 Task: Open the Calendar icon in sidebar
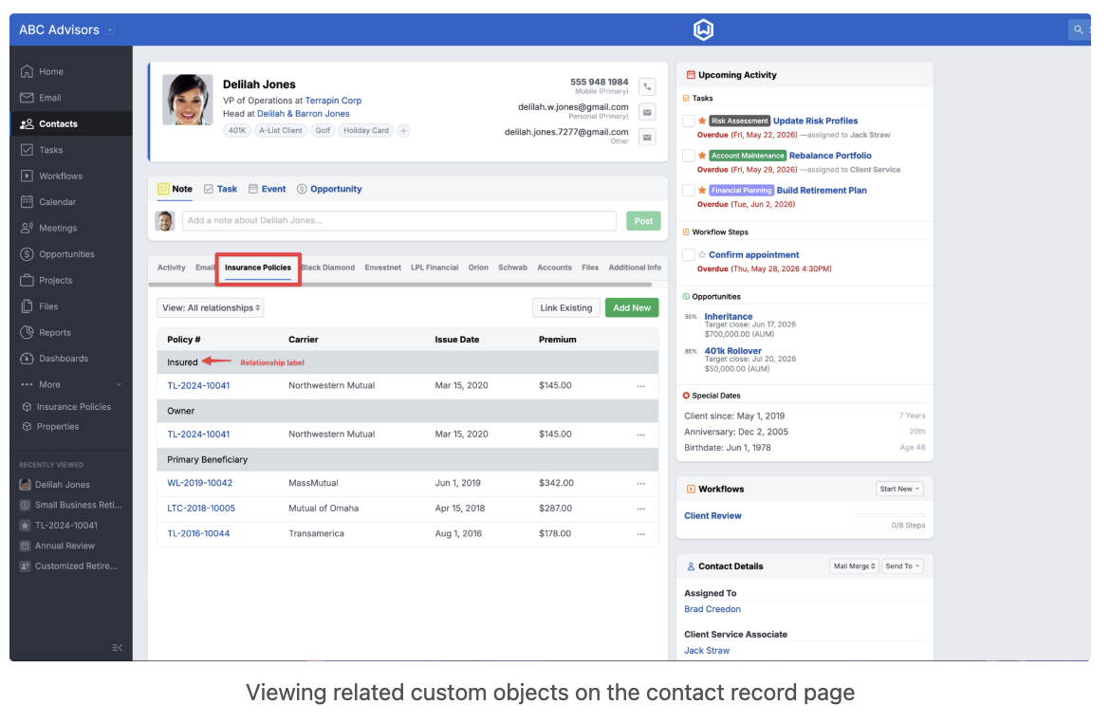tap(27, 202)
